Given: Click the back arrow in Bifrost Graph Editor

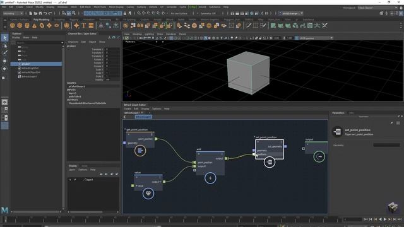Looking at the screenshot, I should click(x=125, y=117).
